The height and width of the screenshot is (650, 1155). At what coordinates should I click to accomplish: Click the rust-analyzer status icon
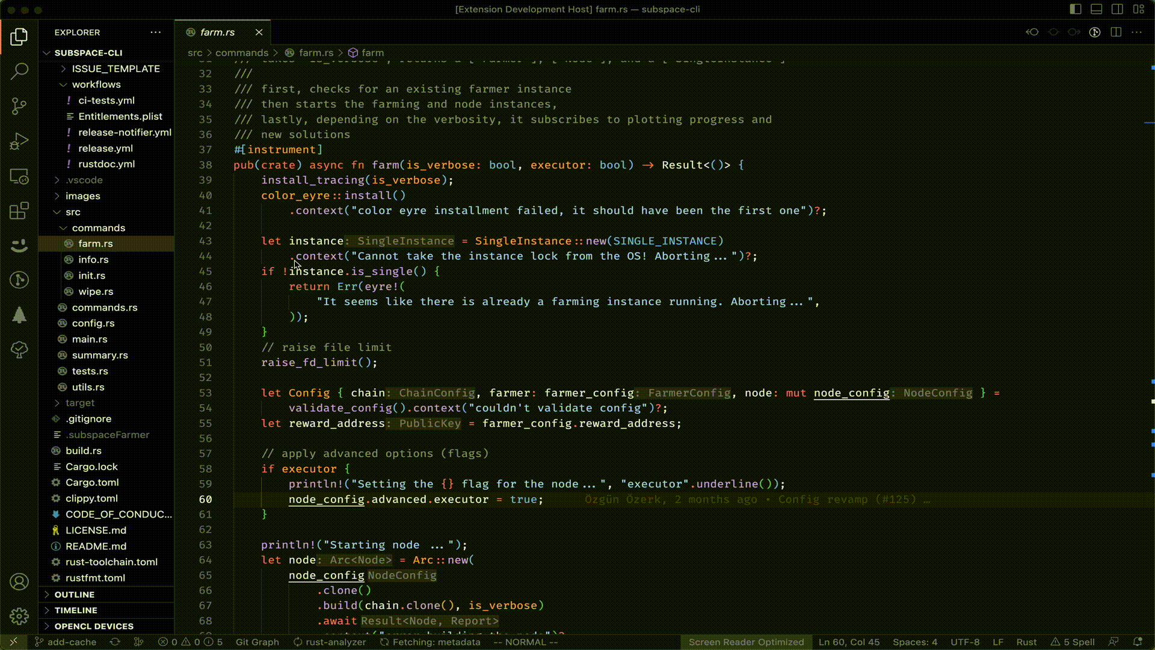coord(330,641)
